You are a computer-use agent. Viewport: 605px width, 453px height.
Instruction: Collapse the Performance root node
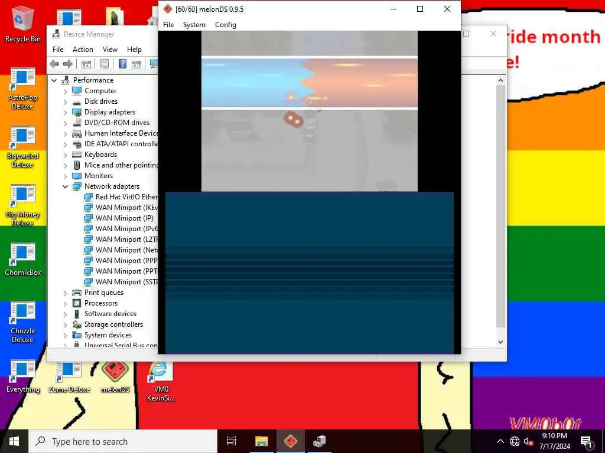[54, 80]
